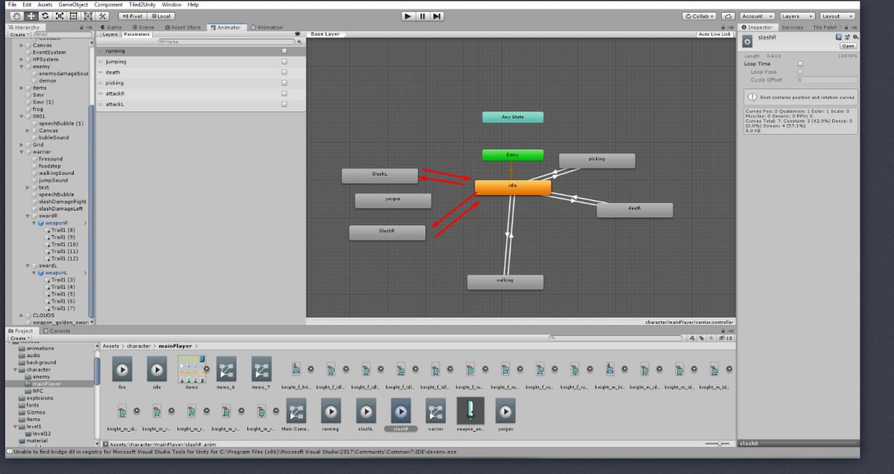This screenshot has width=894, height=474.
Task: Select the items_6 controller asset
Action: [x=226, y=368]
